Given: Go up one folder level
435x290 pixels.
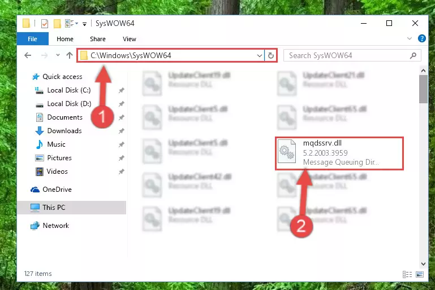Looking at the screenshot, I should (70, 55).
